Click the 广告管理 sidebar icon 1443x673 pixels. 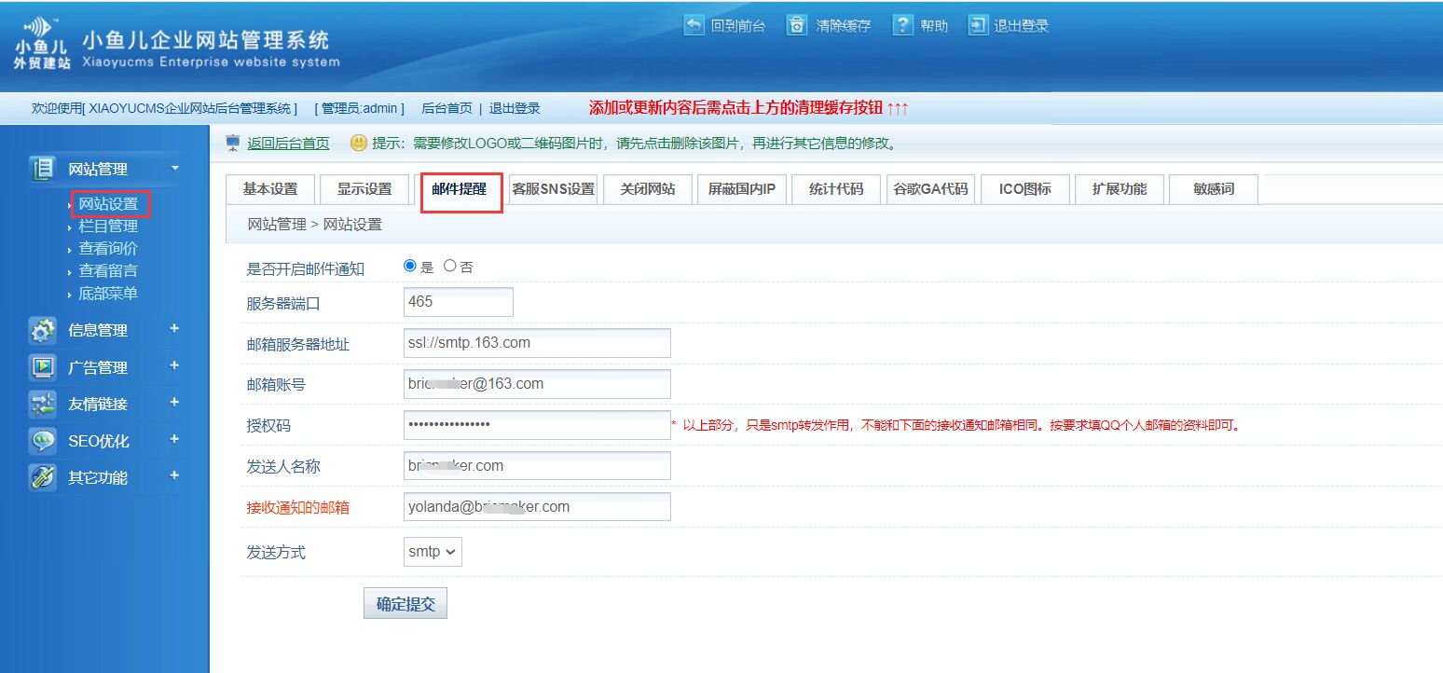(x=43, y=367)
